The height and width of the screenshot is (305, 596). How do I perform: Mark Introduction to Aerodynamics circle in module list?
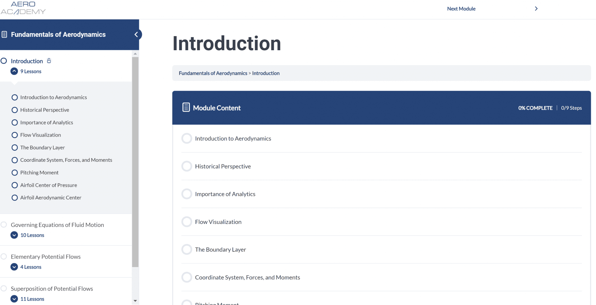[187, 138]
